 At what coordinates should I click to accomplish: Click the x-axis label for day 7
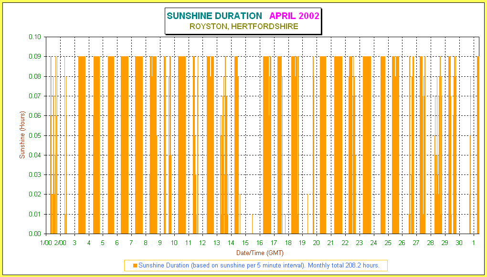(131, 243)
